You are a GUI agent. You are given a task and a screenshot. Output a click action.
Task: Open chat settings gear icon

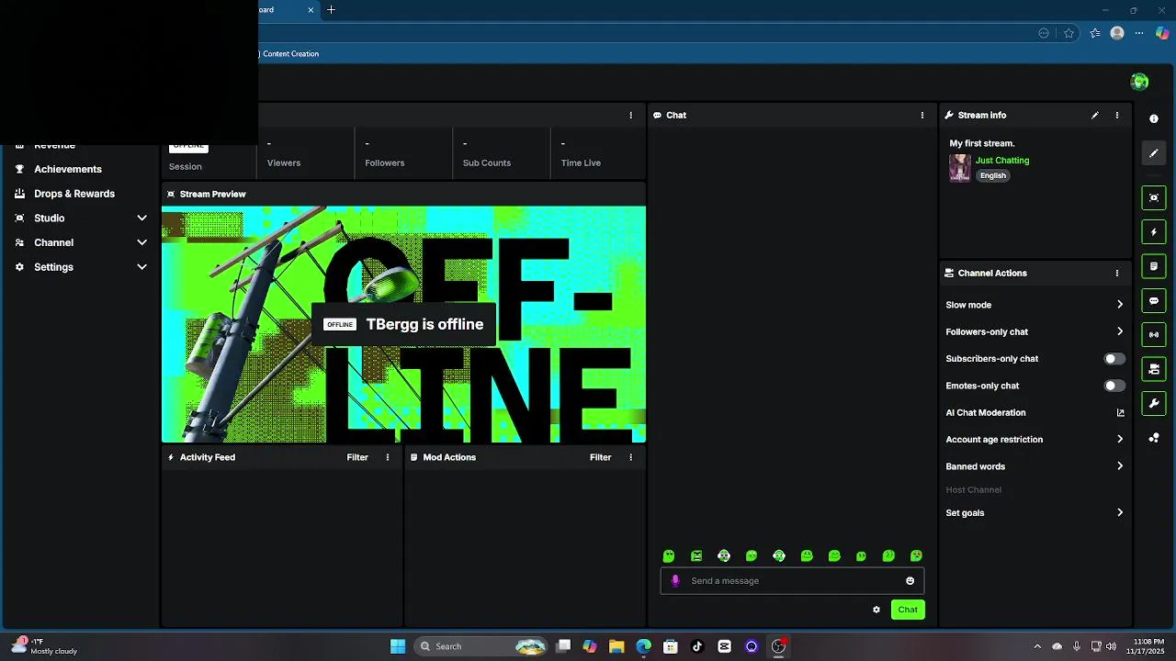(876, 610)
